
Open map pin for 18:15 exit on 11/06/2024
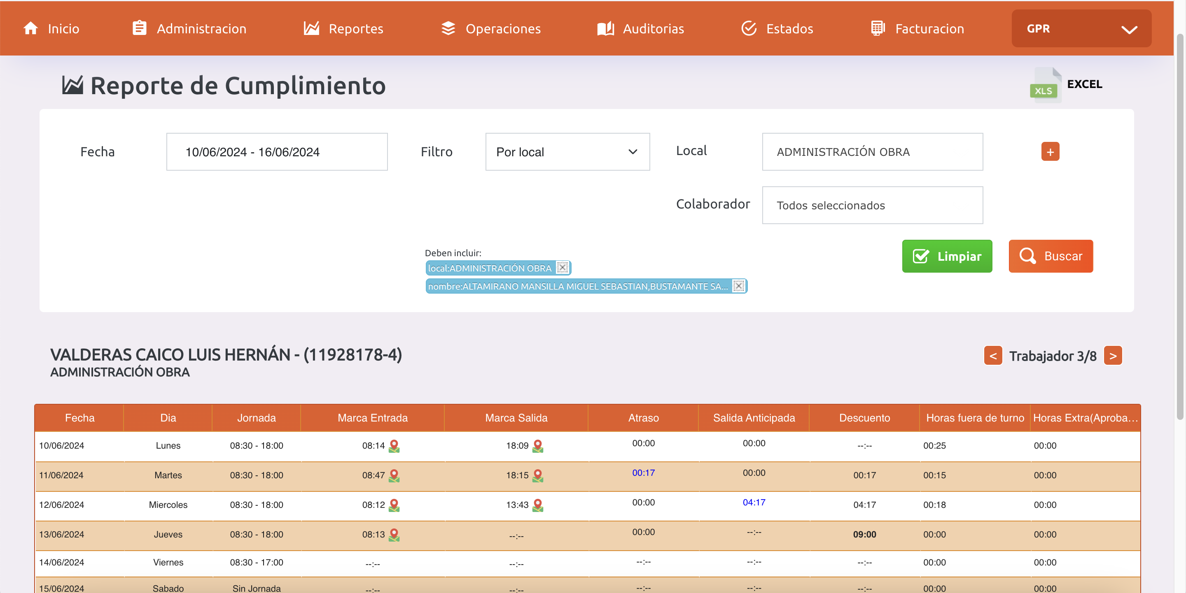pyautogui.click(x=538, y=475)
